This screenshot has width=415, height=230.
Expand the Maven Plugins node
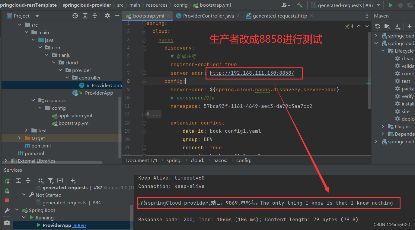click(383, 126)
